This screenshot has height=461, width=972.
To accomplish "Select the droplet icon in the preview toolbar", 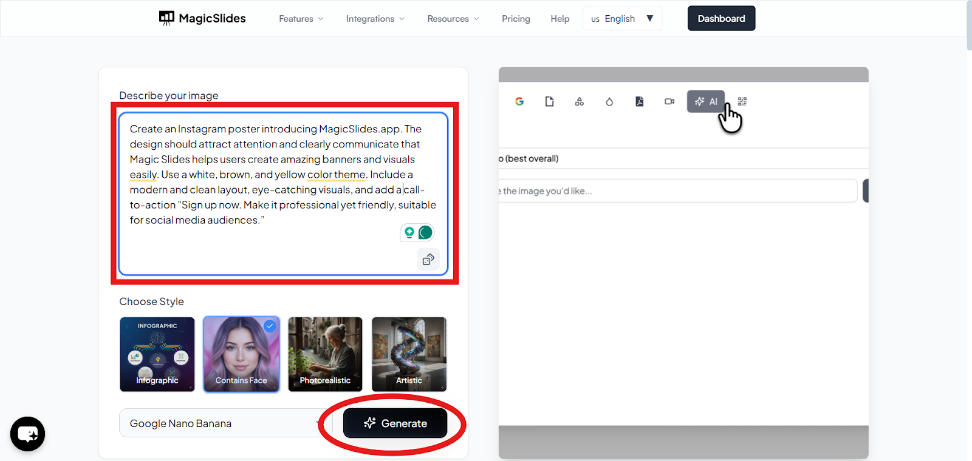I will tap(609, 101).
